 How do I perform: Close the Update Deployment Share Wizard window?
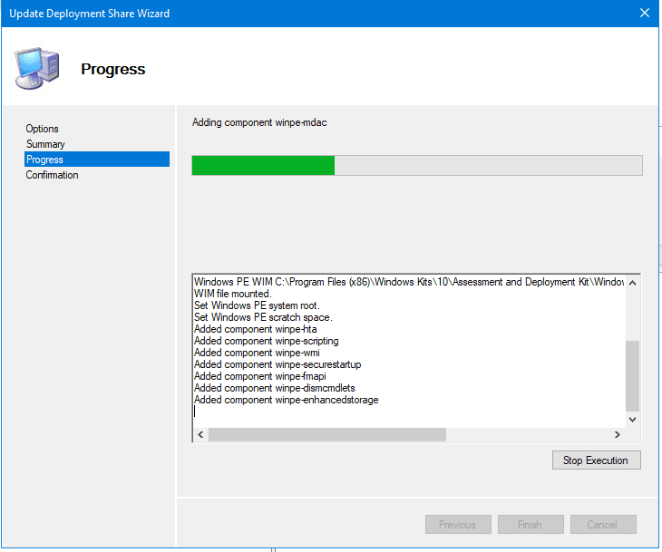(644, 14)
